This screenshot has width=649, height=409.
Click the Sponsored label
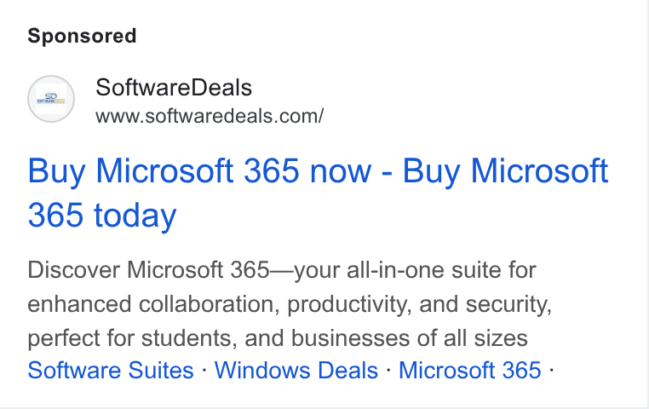click(x=82, y=36)
